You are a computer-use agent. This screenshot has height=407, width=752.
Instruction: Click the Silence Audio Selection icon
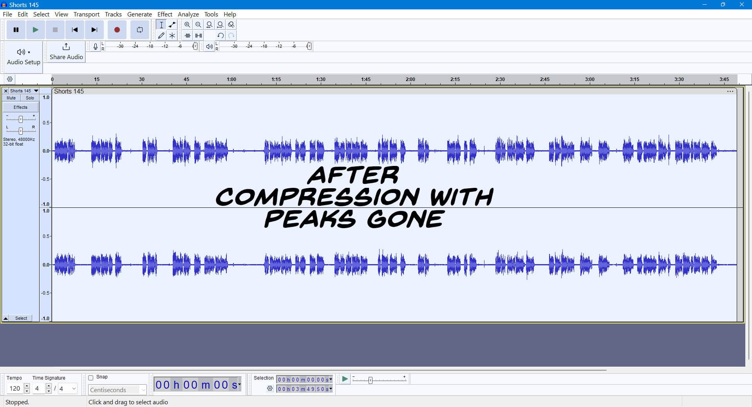point(198,35)
